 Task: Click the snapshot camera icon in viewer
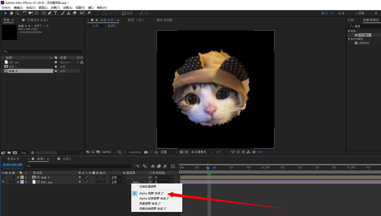tap(146, 152)
